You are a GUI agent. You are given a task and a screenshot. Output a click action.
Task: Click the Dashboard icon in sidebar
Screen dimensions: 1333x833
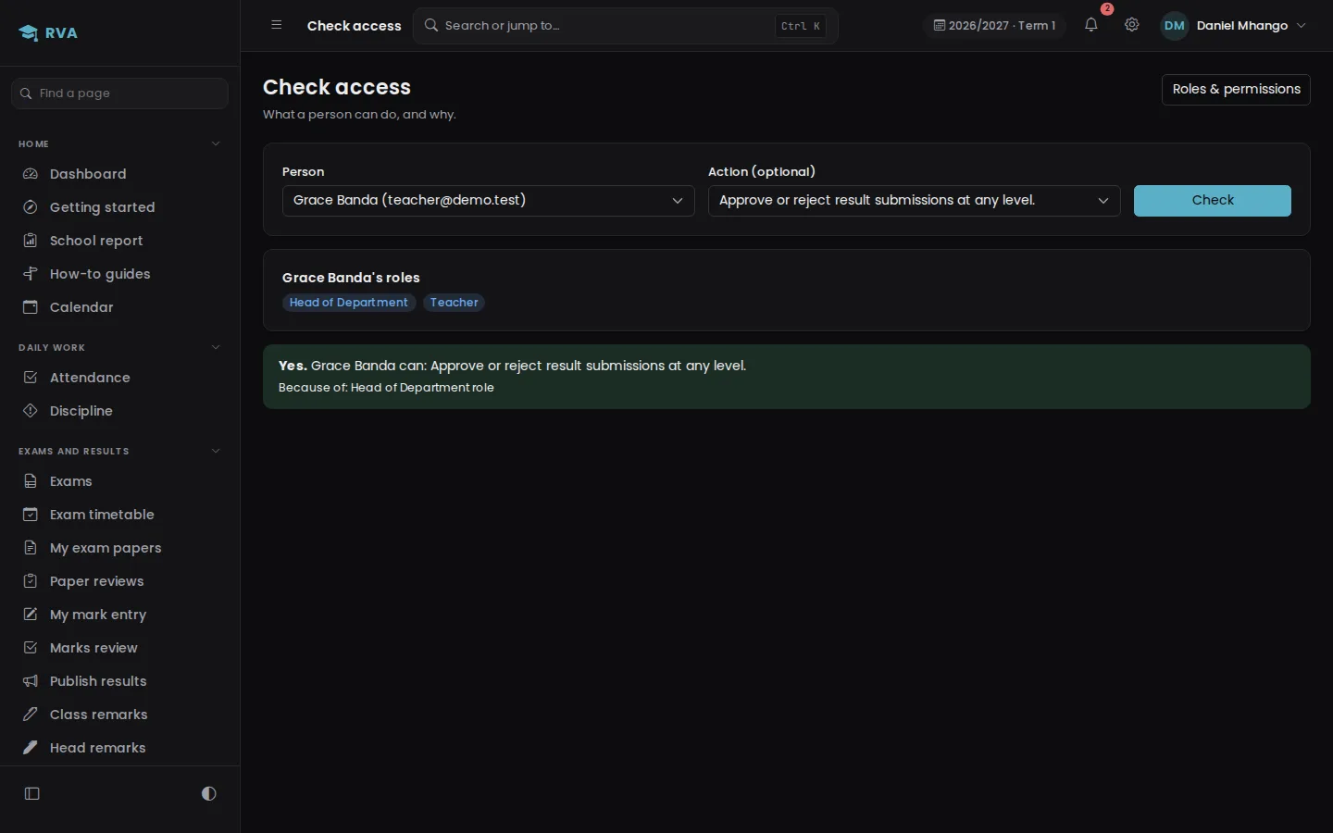tap(31, 174)
